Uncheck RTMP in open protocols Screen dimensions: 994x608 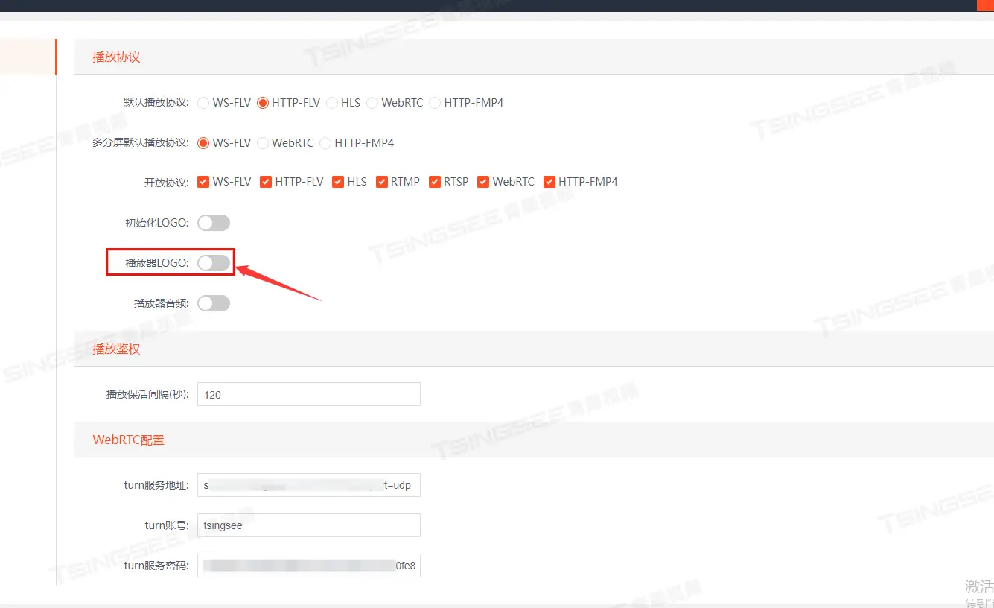(x=382, y=182)
